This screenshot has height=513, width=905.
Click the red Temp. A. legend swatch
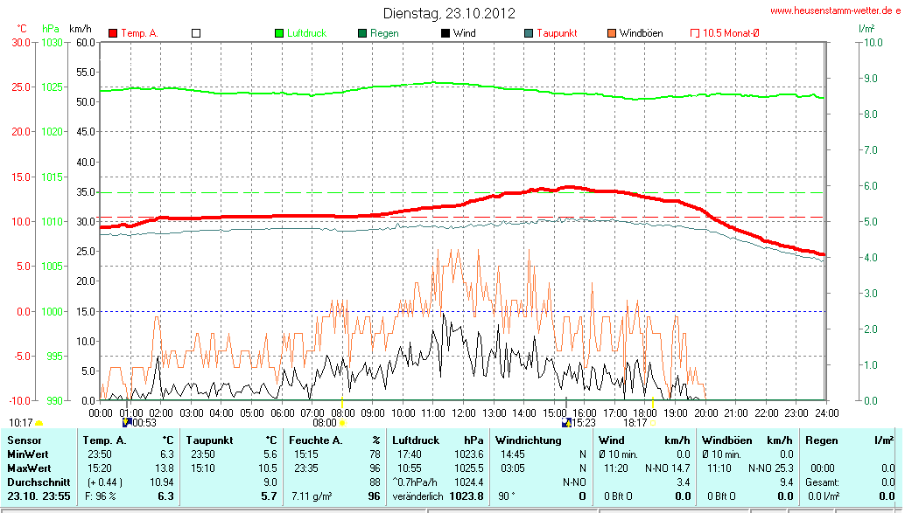coord(113,33)
